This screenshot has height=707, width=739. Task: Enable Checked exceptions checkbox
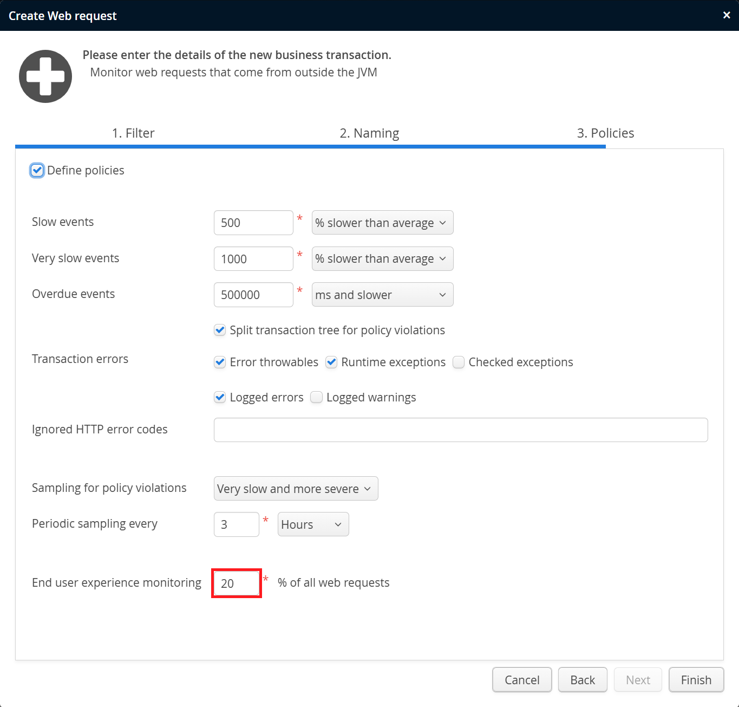459,362
